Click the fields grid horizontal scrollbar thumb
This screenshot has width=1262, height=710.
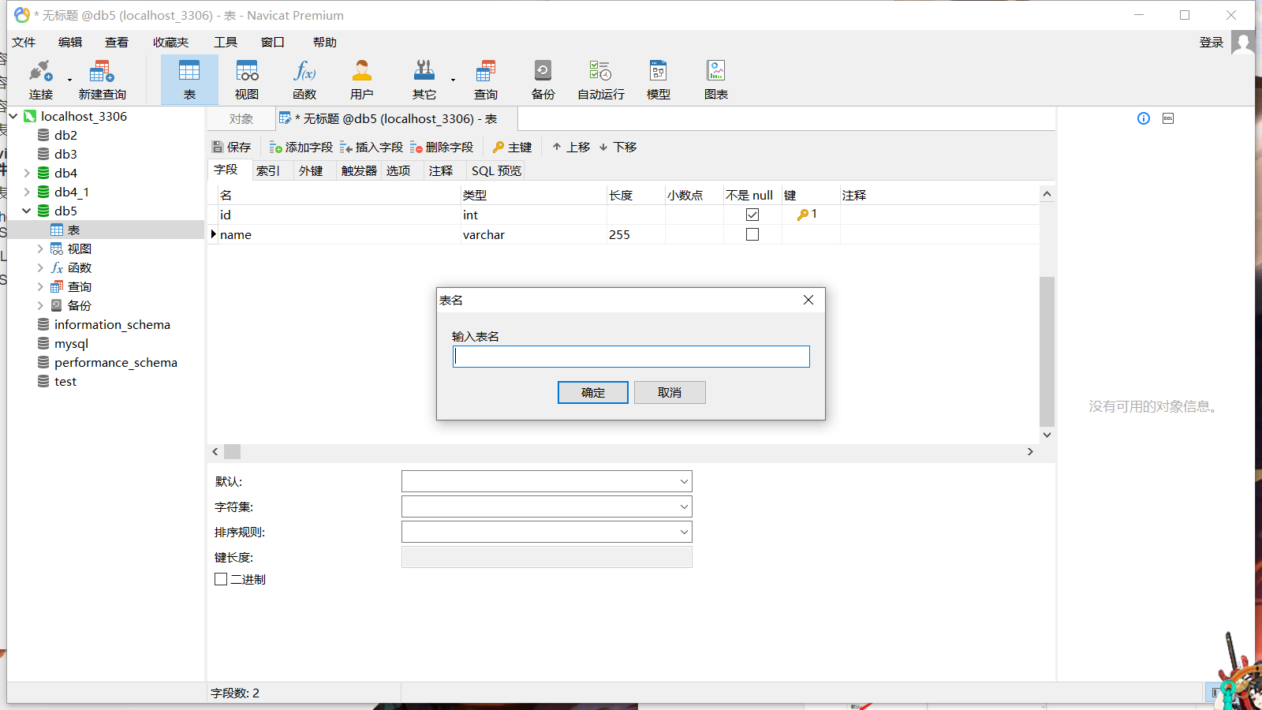(x=232, y=452)
